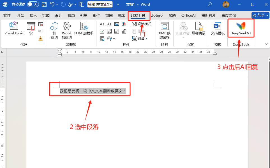Select the 引用 tab
This screenshot has width=270, height=168.
tap(84, 15)
